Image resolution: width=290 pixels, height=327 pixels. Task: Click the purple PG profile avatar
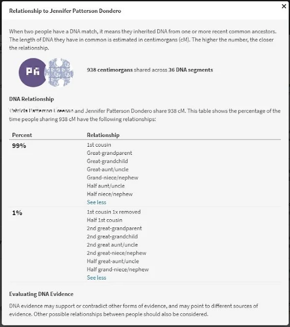[x=32, y=73]
